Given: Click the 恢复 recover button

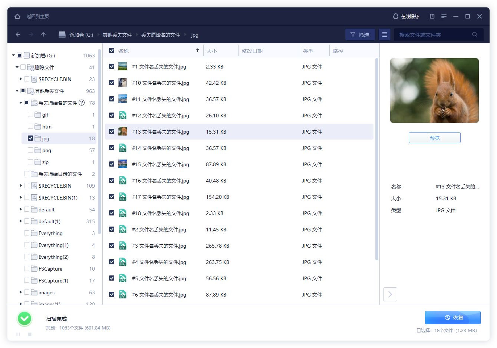Looking at the screenshot, I should tap(452, 318).
